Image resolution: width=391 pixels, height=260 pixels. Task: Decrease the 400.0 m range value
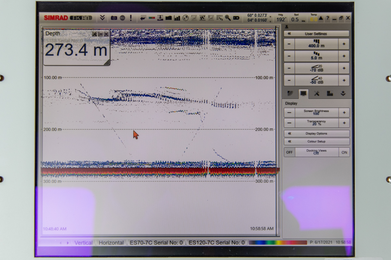point(289,44)
